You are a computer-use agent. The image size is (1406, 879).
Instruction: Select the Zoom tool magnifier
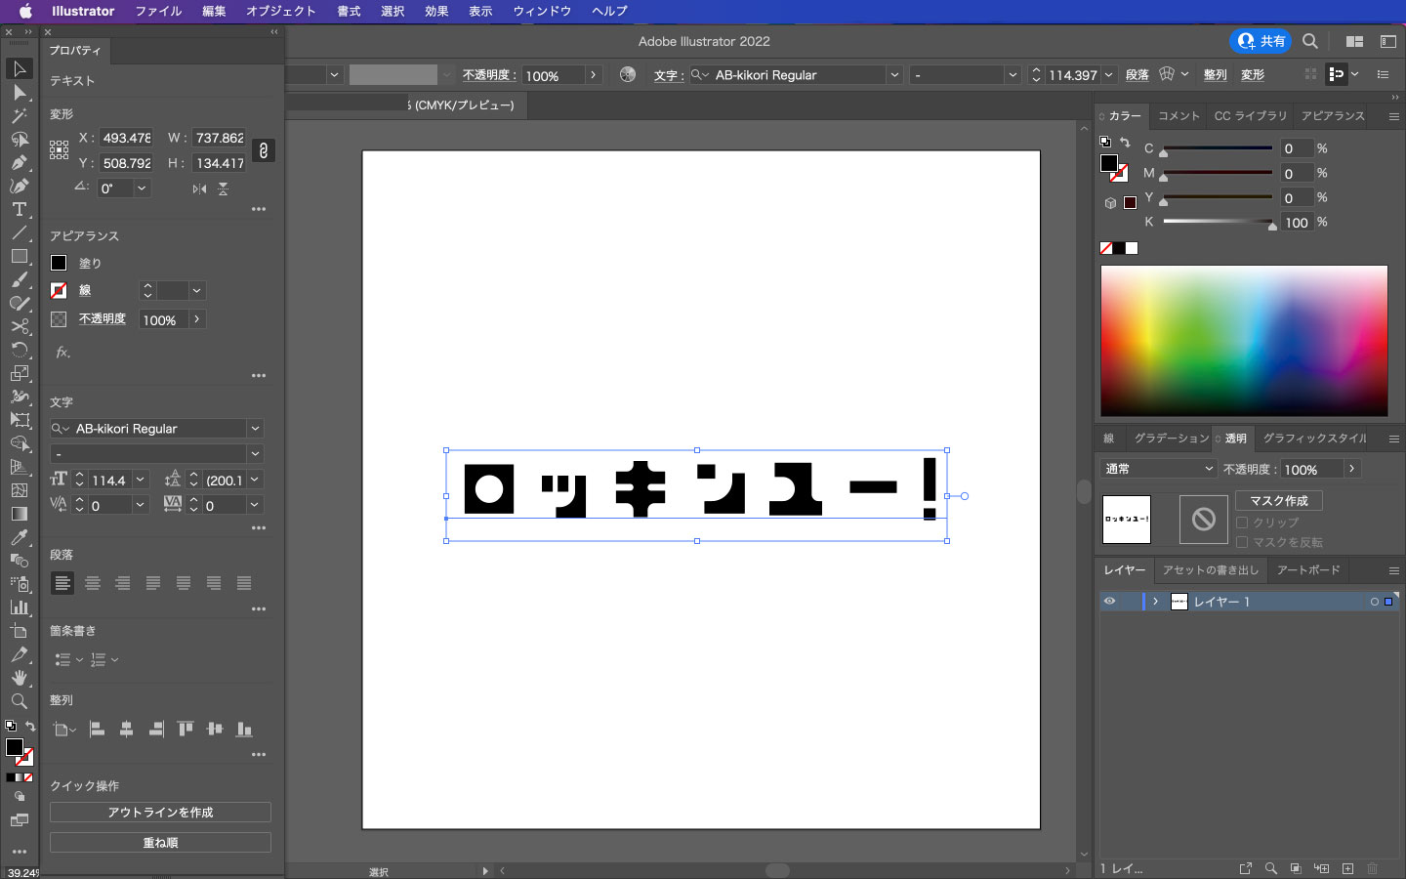point(19,701)
